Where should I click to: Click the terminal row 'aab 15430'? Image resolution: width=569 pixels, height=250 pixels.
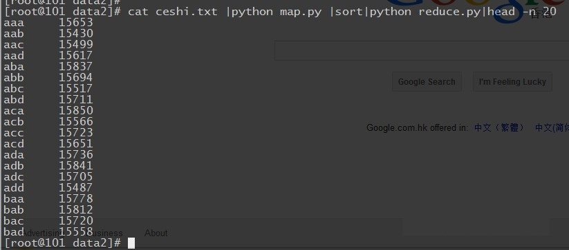point(48,34)
